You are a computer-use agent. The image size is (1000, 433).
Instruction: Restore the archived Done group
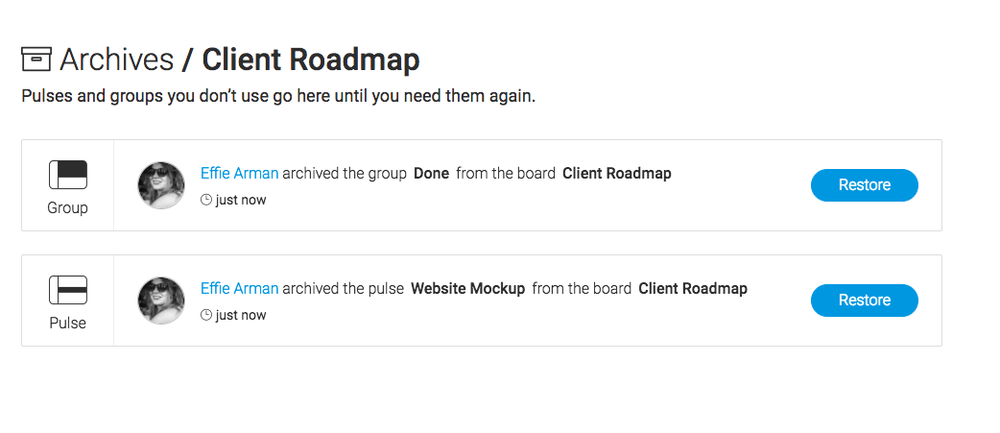pos(864,185)
